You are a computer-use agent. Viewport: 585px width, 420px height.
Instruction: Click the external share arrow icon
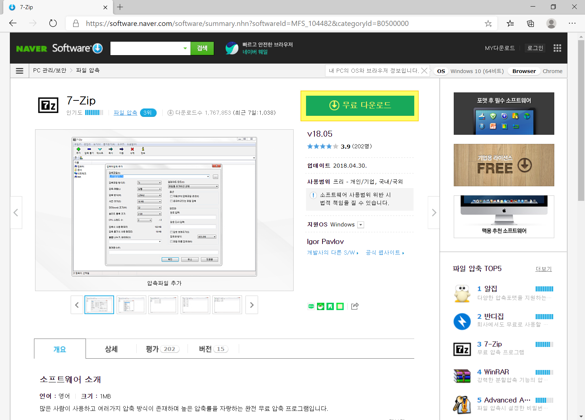point(355,306)
